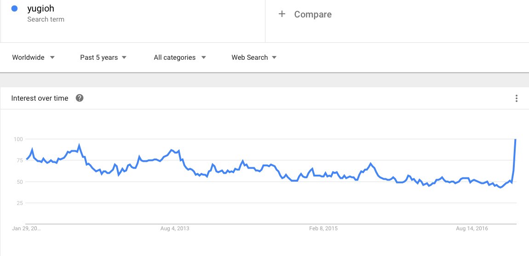
Task: Click the Jan 29 axis date label
Action: point(27,228)
